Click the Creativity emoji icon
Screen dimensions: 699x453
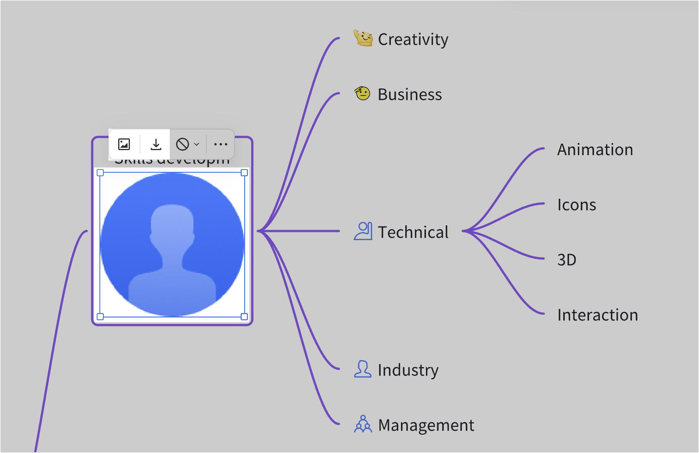[363, 38]
